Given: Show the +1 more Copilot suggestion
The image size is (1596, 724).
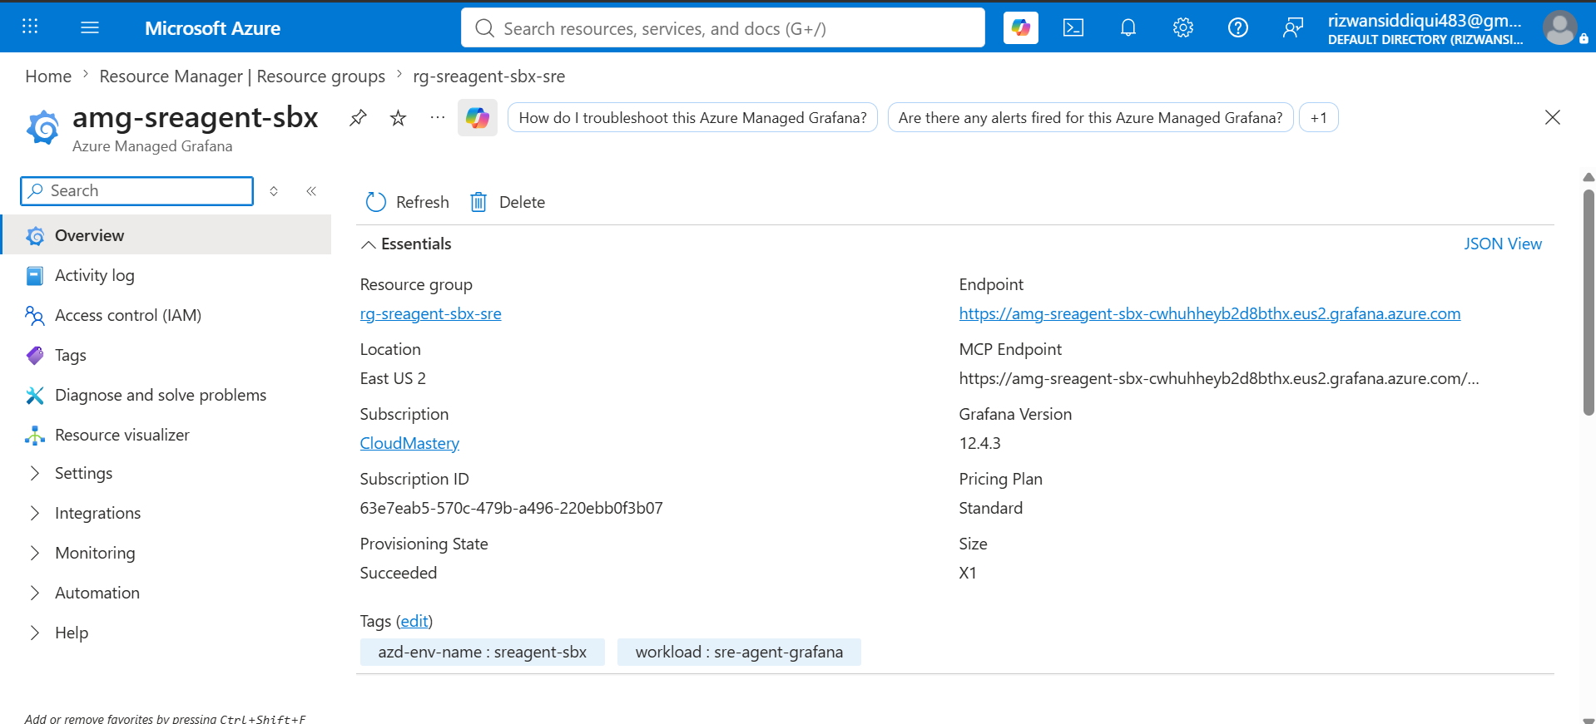Looking at the screenshot, I should coord(1319,118).
